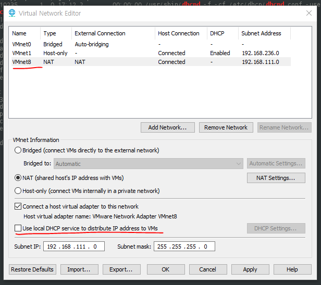Click the Bridged type cell of VMnet0
This screenshot has height=285, width=321.
pos(53,44)
